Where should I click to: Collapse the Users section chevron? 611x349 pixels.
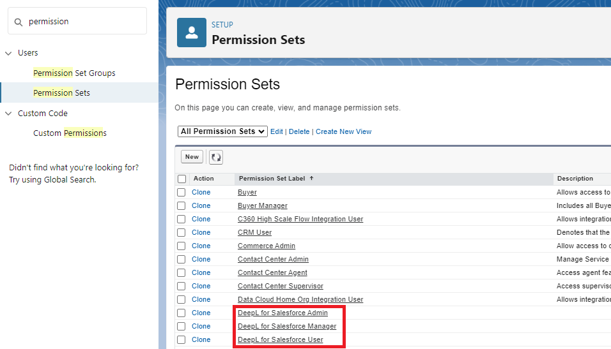pos(9,53)
